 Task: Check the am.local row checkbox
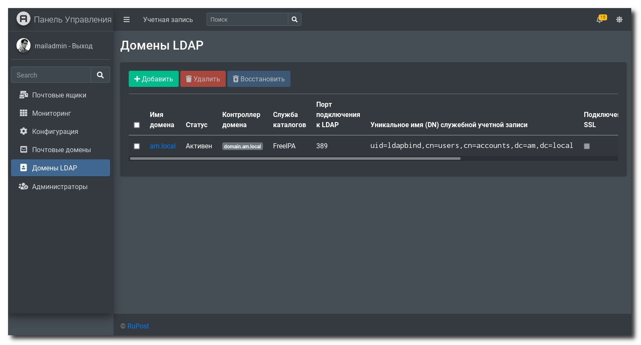click(137, 146)
